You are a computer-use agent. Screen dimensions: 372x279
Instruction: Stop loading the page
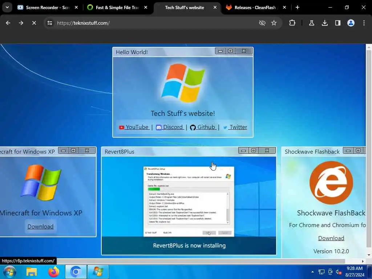pyautogui.click(x=34, y=23)
